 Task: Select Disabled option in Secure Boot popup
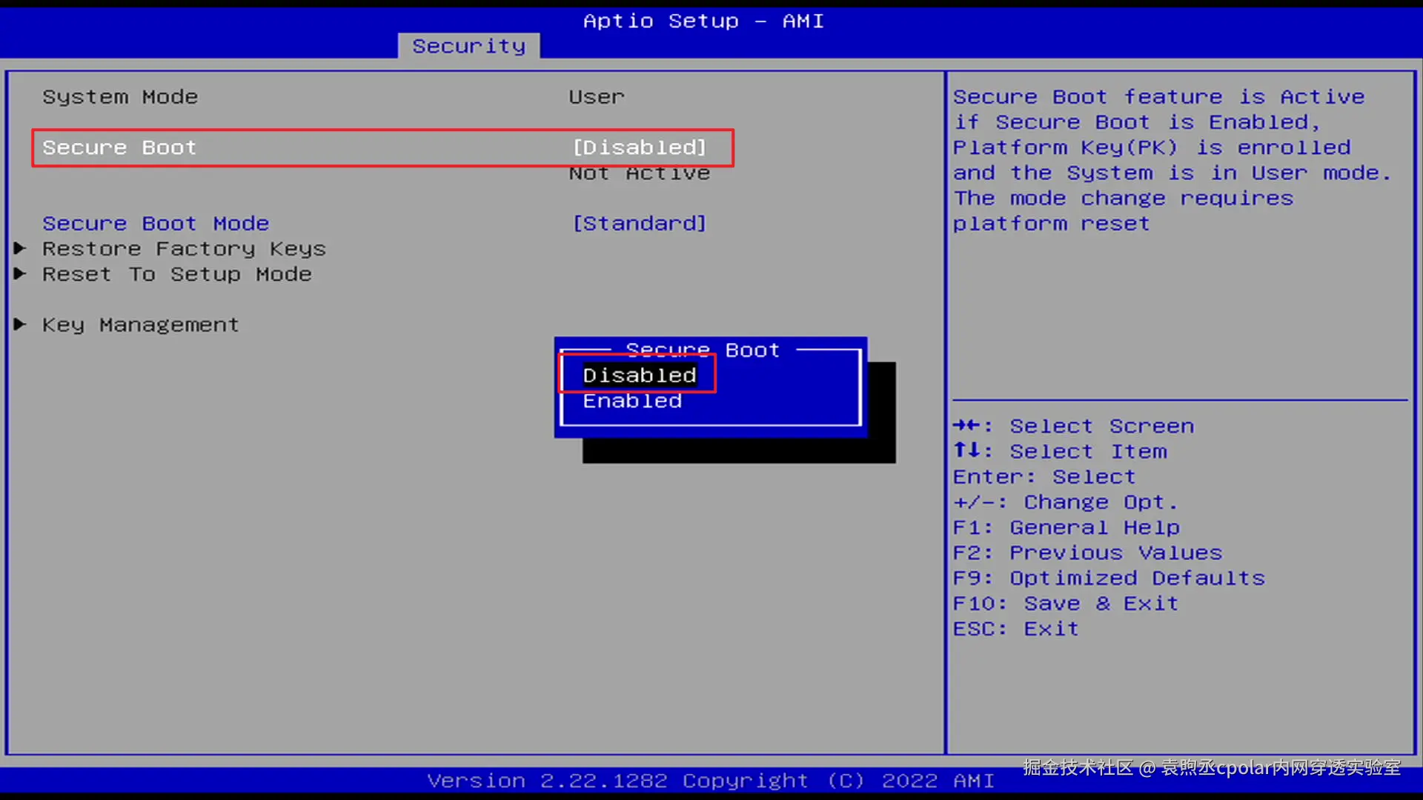[x=639, y=375]
